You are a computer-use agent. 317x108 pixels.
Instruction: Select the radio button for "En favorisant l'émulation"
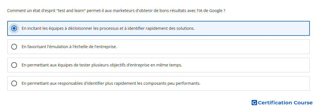coord(14,47)
